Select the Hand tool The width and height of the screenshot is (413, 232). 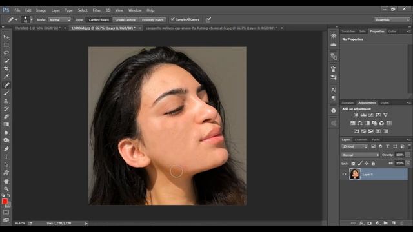point(6,181)
